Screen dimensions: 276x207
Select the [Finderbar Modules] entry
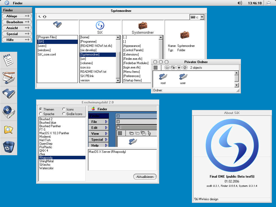point(137,63)
